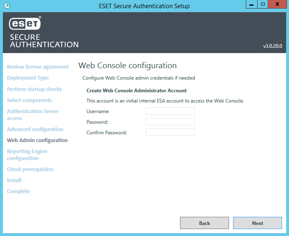
Task: Select the Review license agreement step
Action: tap(38, 67)
